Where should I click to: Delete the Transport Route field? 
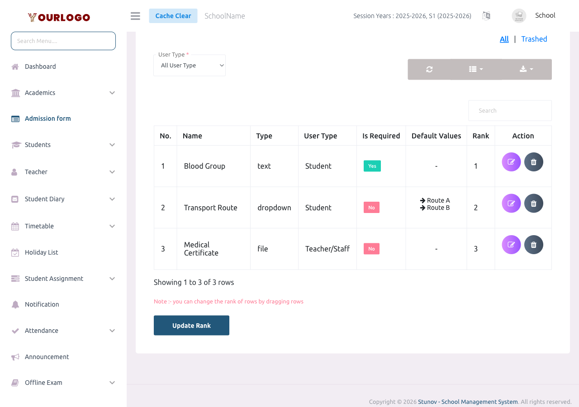point(534,203)
